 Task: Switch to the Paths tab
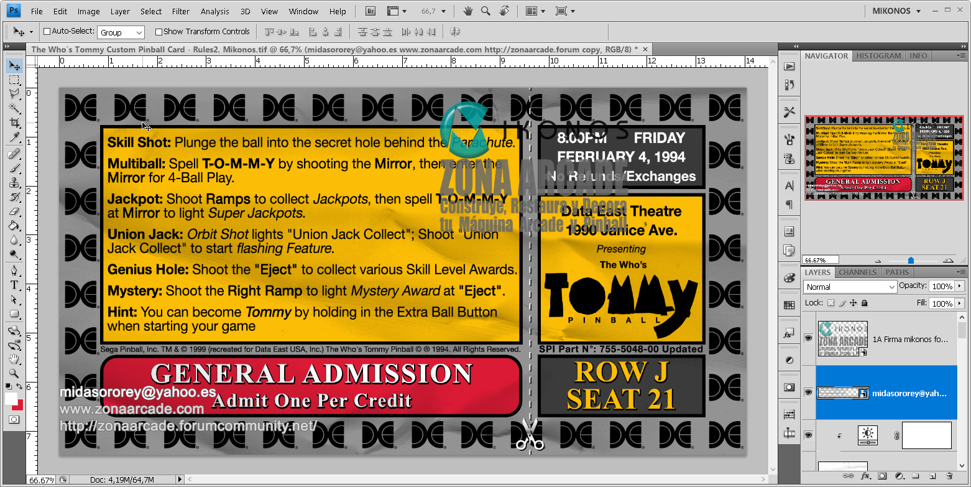pos(897,272)
